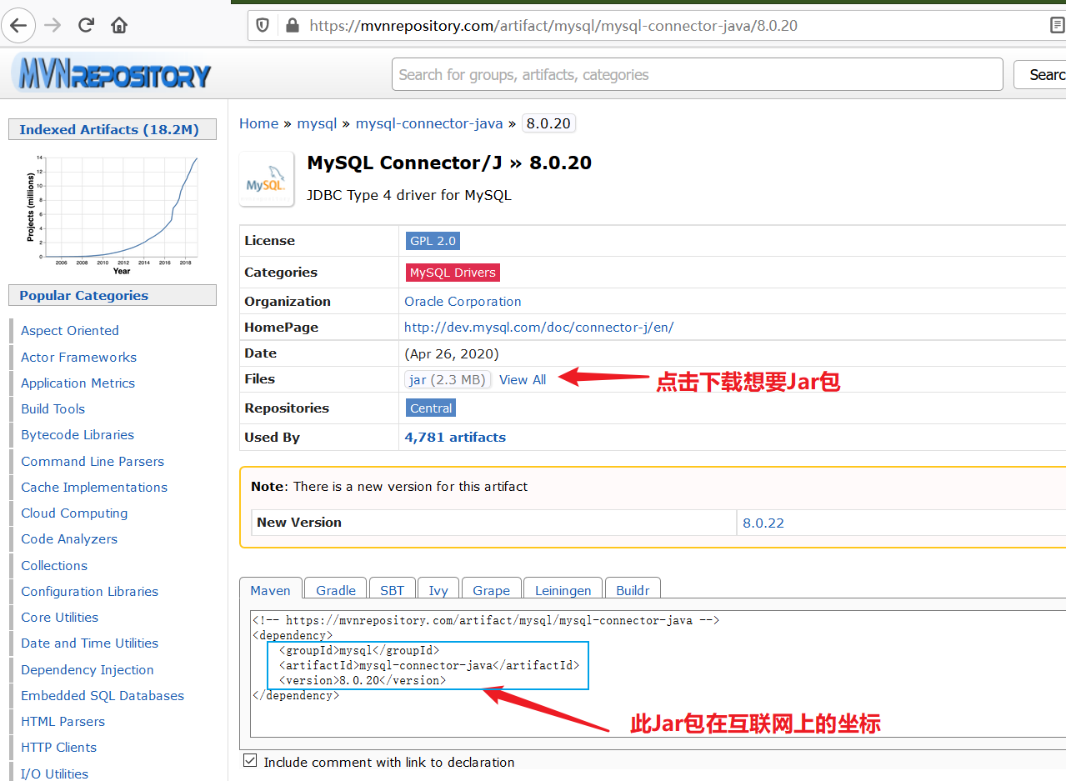Click the tracking protection shield icon
Screen dimensions: 1066x781
point(262,26)
